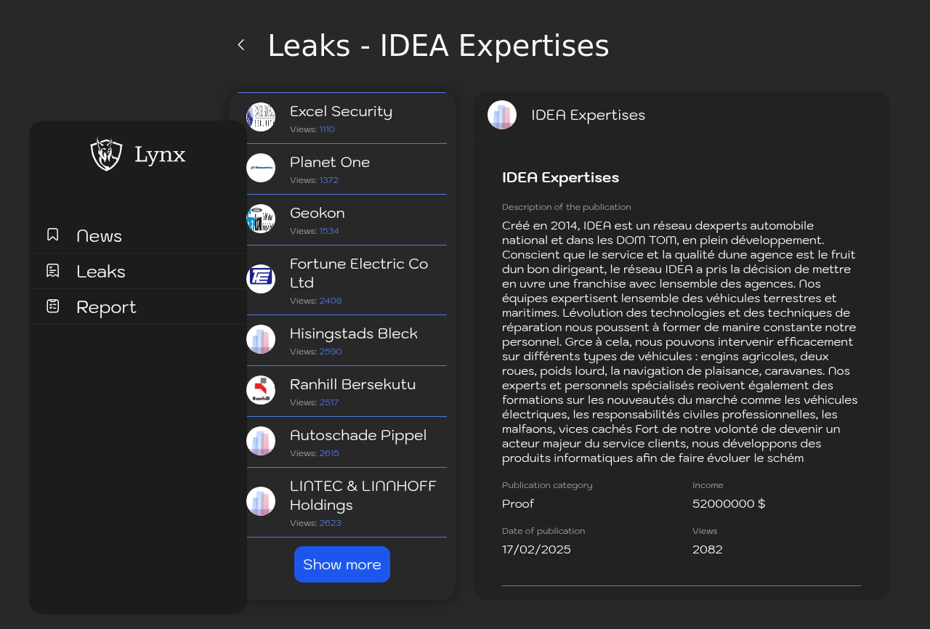Click the Description of the publication label
930x629 pixels.
(x=567, y=207)
